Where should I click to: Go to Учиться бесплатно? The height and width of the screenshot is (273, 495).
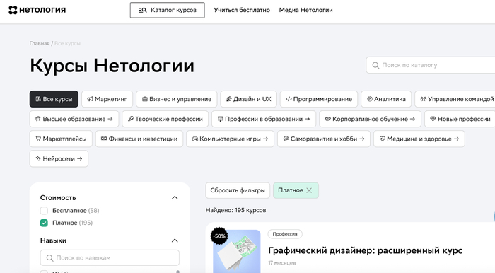click(242, 10)
